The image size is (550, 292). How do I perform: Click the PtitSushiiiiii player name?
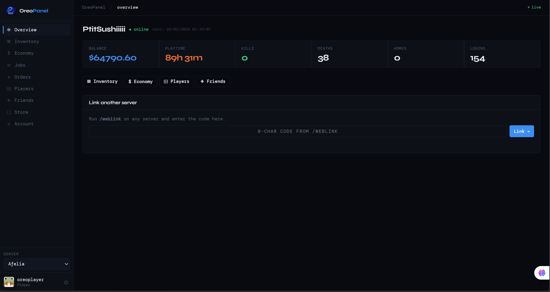tap(104, 29)
